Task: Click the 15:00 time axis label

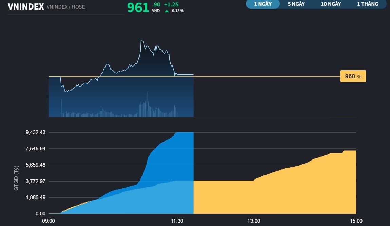Action: [356, 221]
